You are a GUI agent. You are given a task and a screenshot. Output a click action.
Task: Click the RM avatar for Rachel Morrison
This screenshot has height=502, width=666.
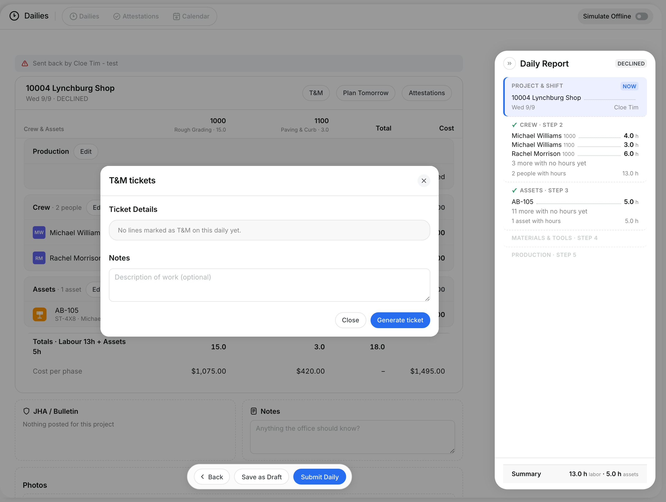39,258
